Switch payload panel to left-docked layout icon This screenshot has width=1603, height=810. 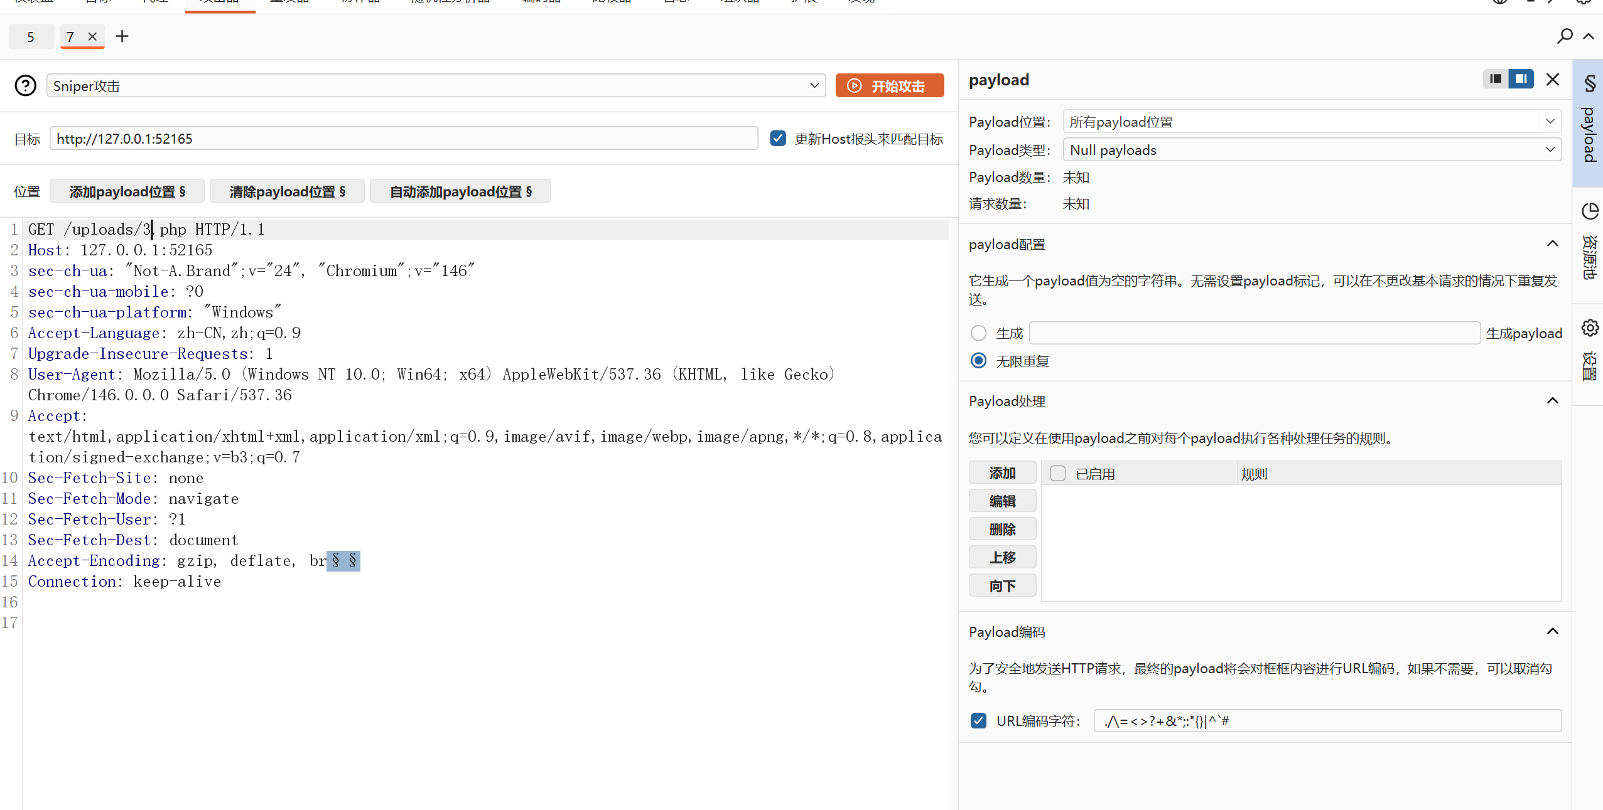pos(1496,79)
